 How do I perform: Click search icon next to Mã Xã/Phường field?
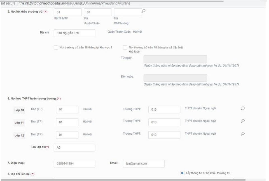144,11
